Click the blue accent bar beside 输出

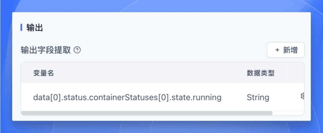click(x=21, y=27)
